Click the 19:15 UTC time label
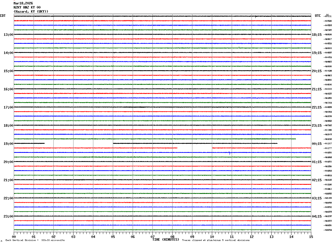The width and height of the screenshot is (333, 244). pyautogui.click(x=317, y=53)
